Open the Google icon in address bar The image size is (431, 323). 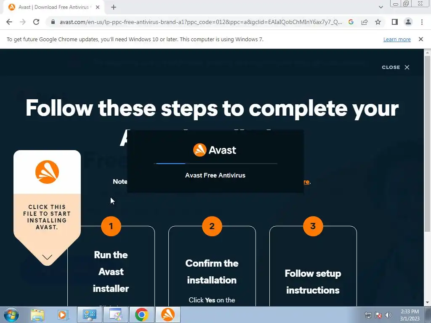(351, 22)
